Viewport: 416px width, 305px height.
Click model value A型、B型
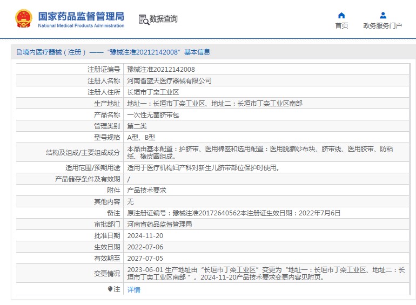pyautogui.click(x=141, y=138)
